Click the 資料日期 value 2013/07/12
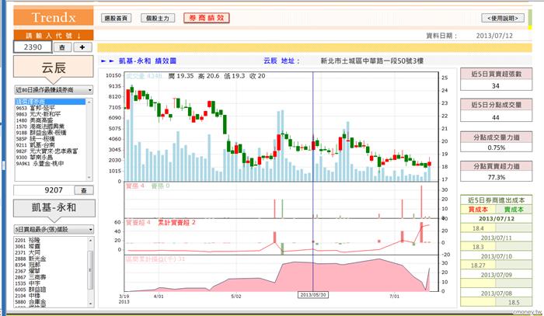Image resolution: width=544 pixels, height=316 pixels. coord(494,36)
